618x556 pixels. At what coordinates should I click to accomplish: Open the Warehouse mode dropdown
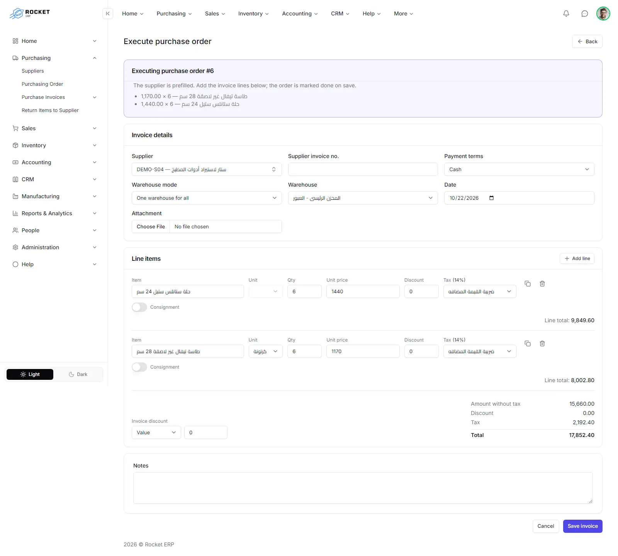pos(207,198)
